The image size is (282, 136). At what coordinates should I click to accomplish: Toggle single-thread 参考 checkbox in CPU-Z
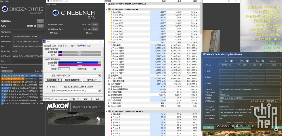click(x=49, y=55)
